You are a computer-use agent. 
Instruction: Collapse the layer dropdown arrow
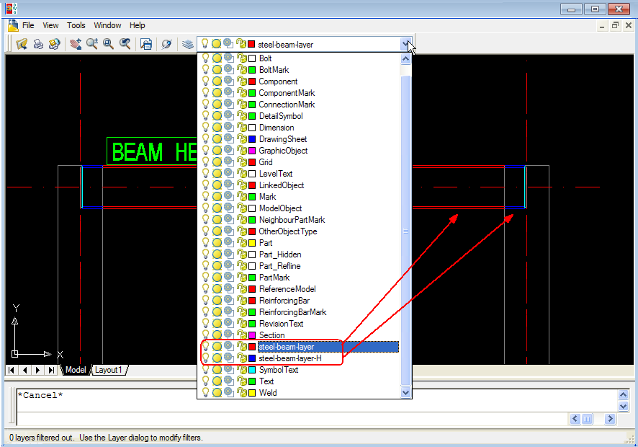click(x=405, y=43)
